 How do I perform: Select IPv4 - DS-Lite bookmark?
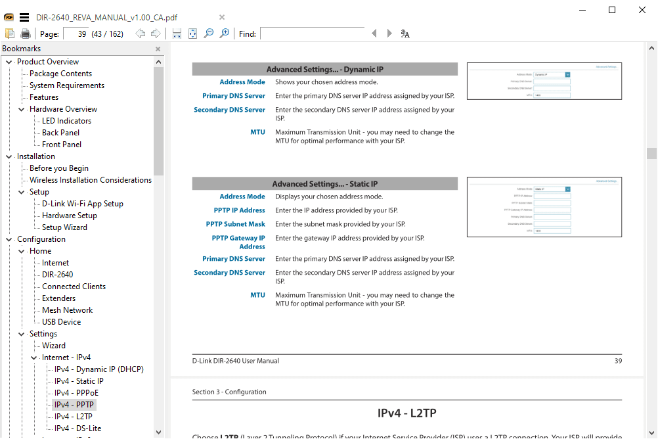pos(77,428)
